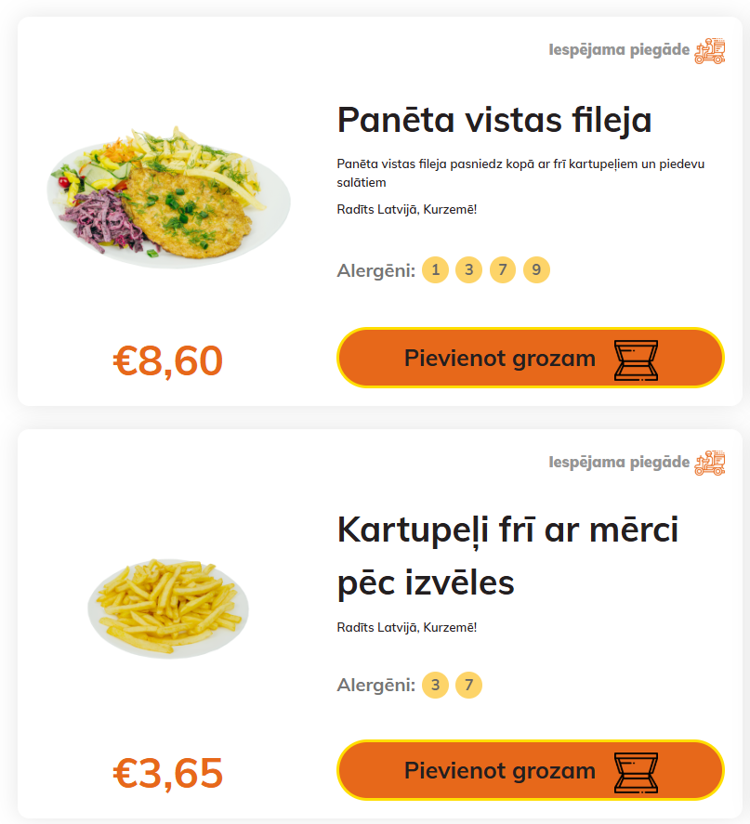Open the Panēta vistas fileja title
This screenshot has width=750, height=824.
pyautogui.click(x=494, y=120)
